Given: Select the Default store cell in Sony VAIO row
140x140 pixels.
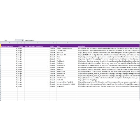Looking at the screenshot, I should 53,86.
